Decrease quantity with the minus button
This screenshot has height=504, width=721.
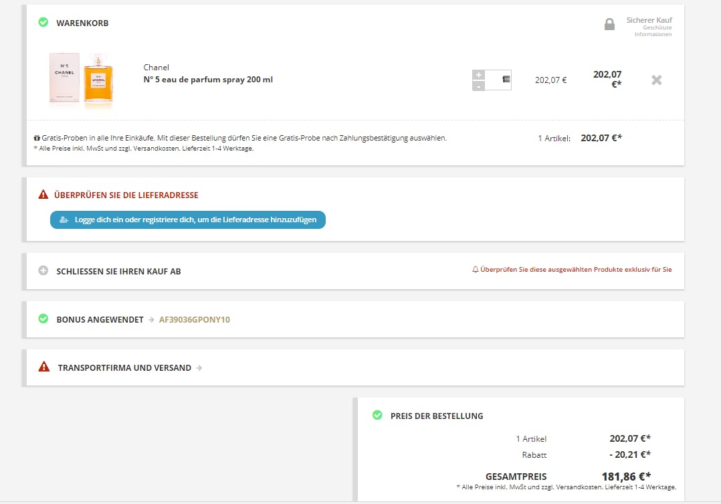pyautogui.click(x=478, y=86)
